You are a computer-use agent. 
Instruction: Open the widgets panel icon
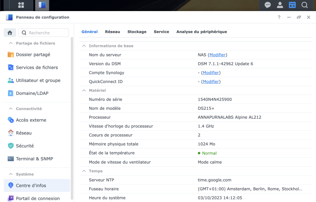292,5
